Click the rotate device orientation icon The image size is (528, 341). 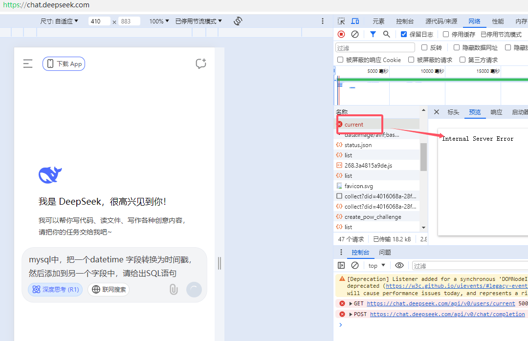pyautogui.click(x=238, y=21)
